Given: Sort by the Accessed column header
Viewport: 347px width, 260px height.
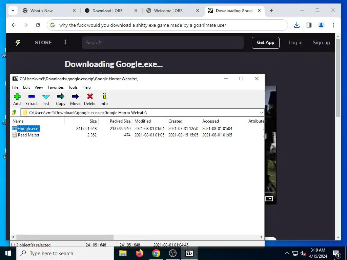Looking at the screenshot, I should click(217, 121).
